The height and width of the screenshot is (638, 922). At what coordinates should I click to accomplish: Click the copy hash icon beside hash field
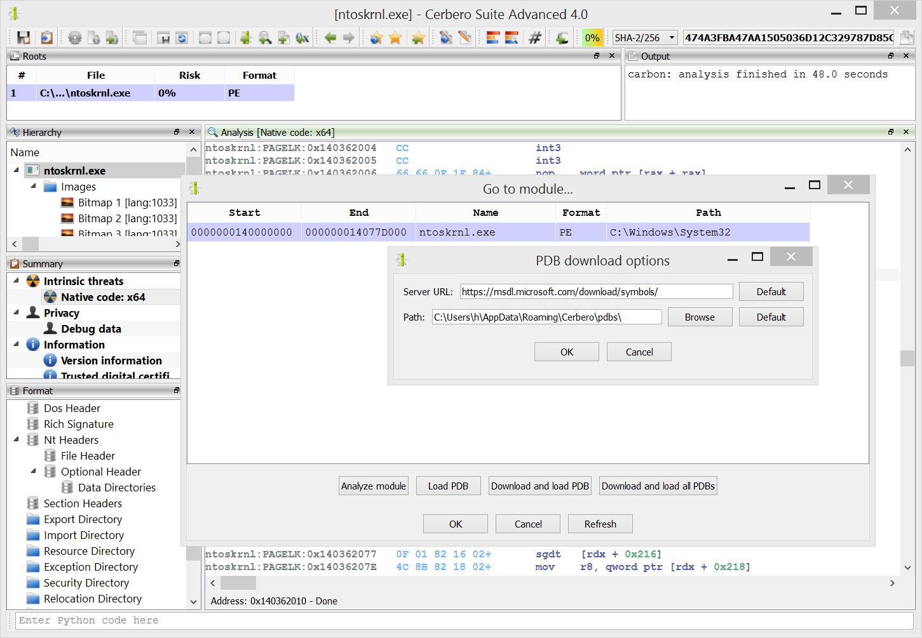pos(907,37)
